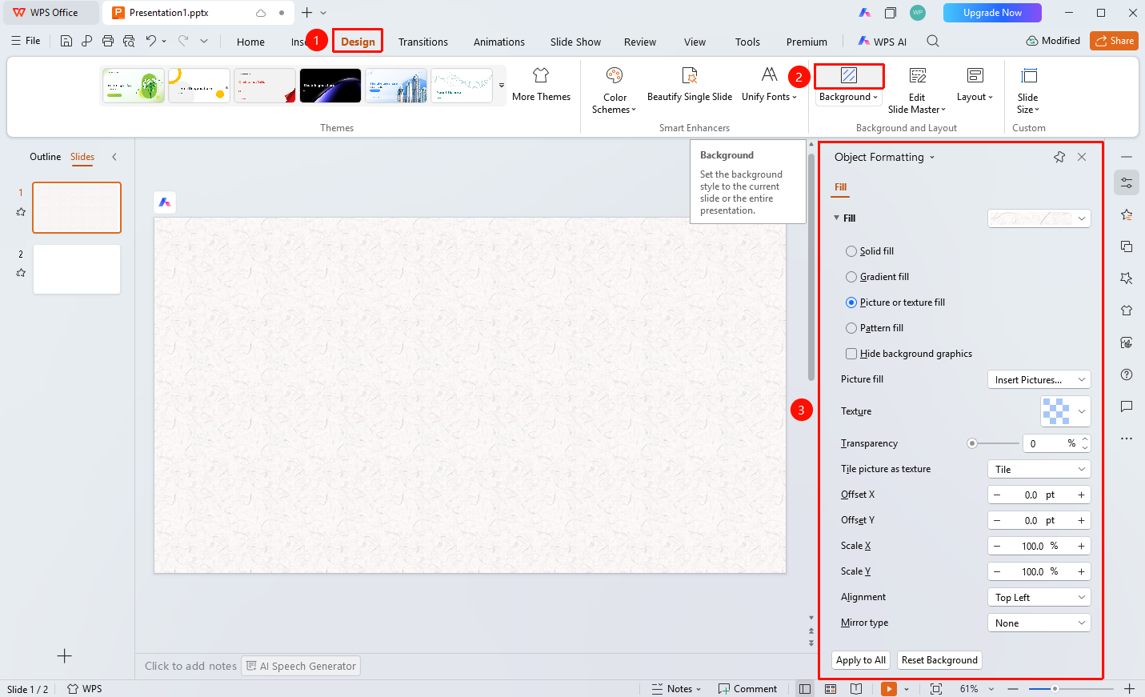
Task: Open the Color Schemes tool
Action: click(x=614, y=90)
